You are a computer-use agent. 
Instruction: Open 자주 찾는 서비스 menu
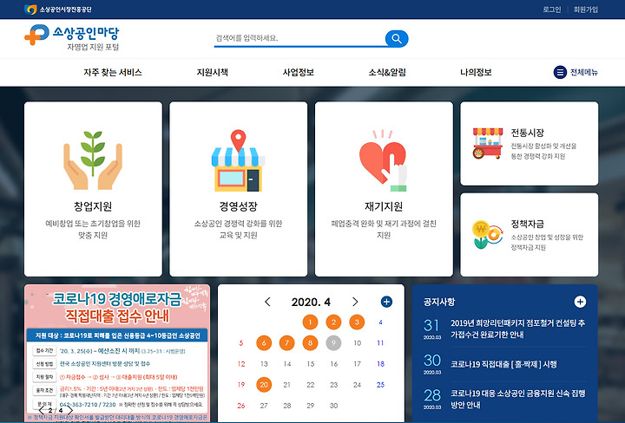pos(113,72)
